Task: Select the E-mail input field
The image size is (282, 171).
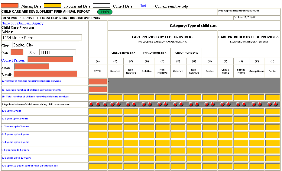Action: click(45, 74)
